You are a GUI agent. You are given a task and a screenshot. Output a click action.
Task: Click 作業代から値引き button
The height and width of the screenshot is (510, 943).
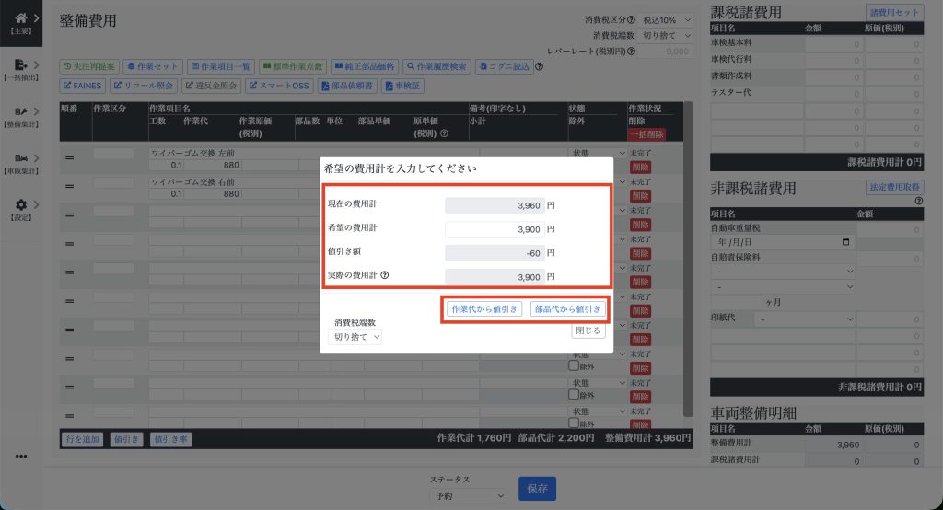484,309
